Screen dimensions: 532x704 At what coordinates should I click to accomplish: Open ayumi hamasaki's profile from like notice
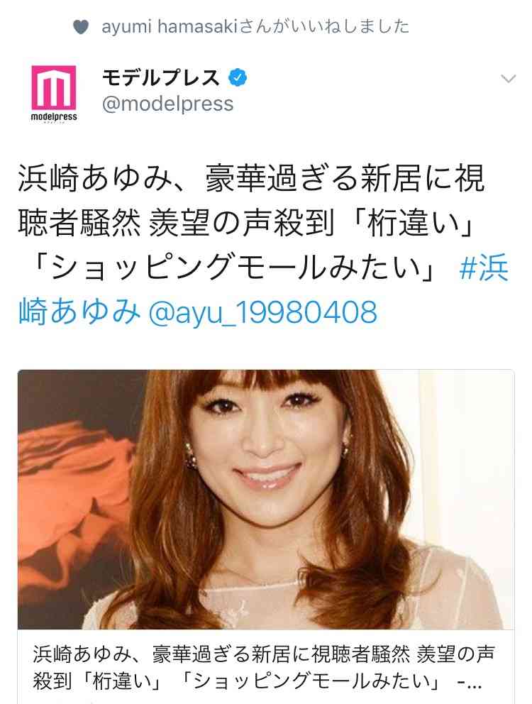pyautogui.click(x=169, y=27)
